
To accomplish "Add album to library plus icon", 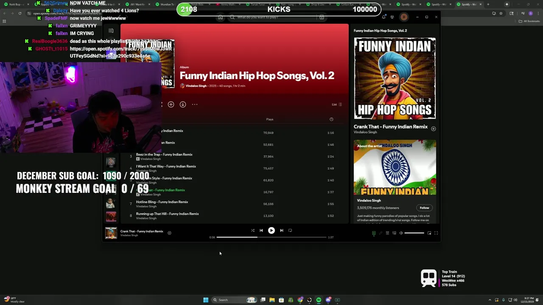I will tap(171, 104).
